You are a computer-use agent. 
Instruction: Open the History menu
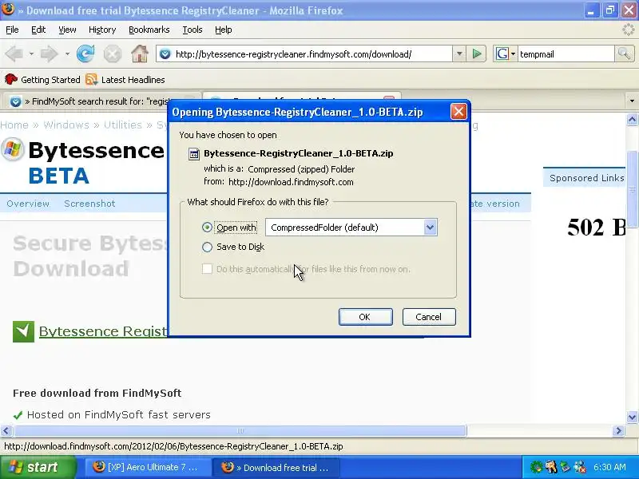pos(102,30)
